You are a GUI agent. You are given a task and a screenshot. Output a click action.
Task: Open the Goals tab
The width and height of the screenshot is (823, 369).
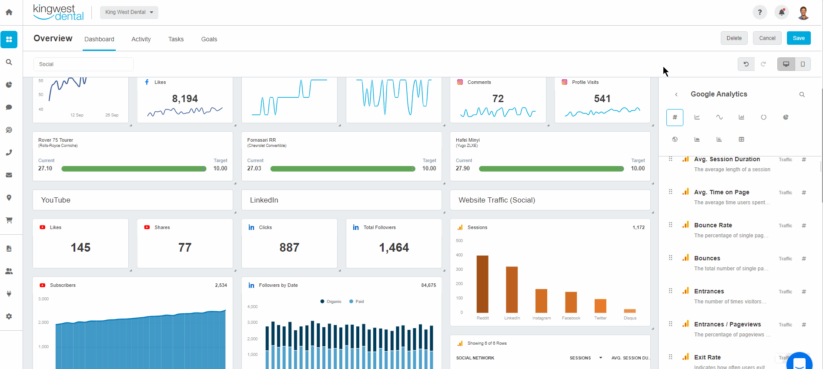click(x=209, y=39)
